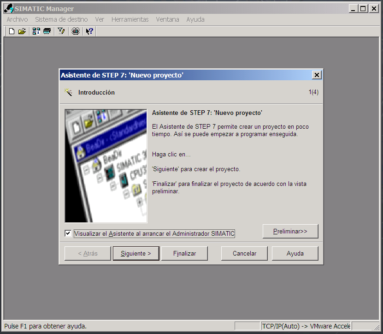This screenshot has height=334, width=383.
Task: Open the Sistema de destino menu
Action: (61, 19)
